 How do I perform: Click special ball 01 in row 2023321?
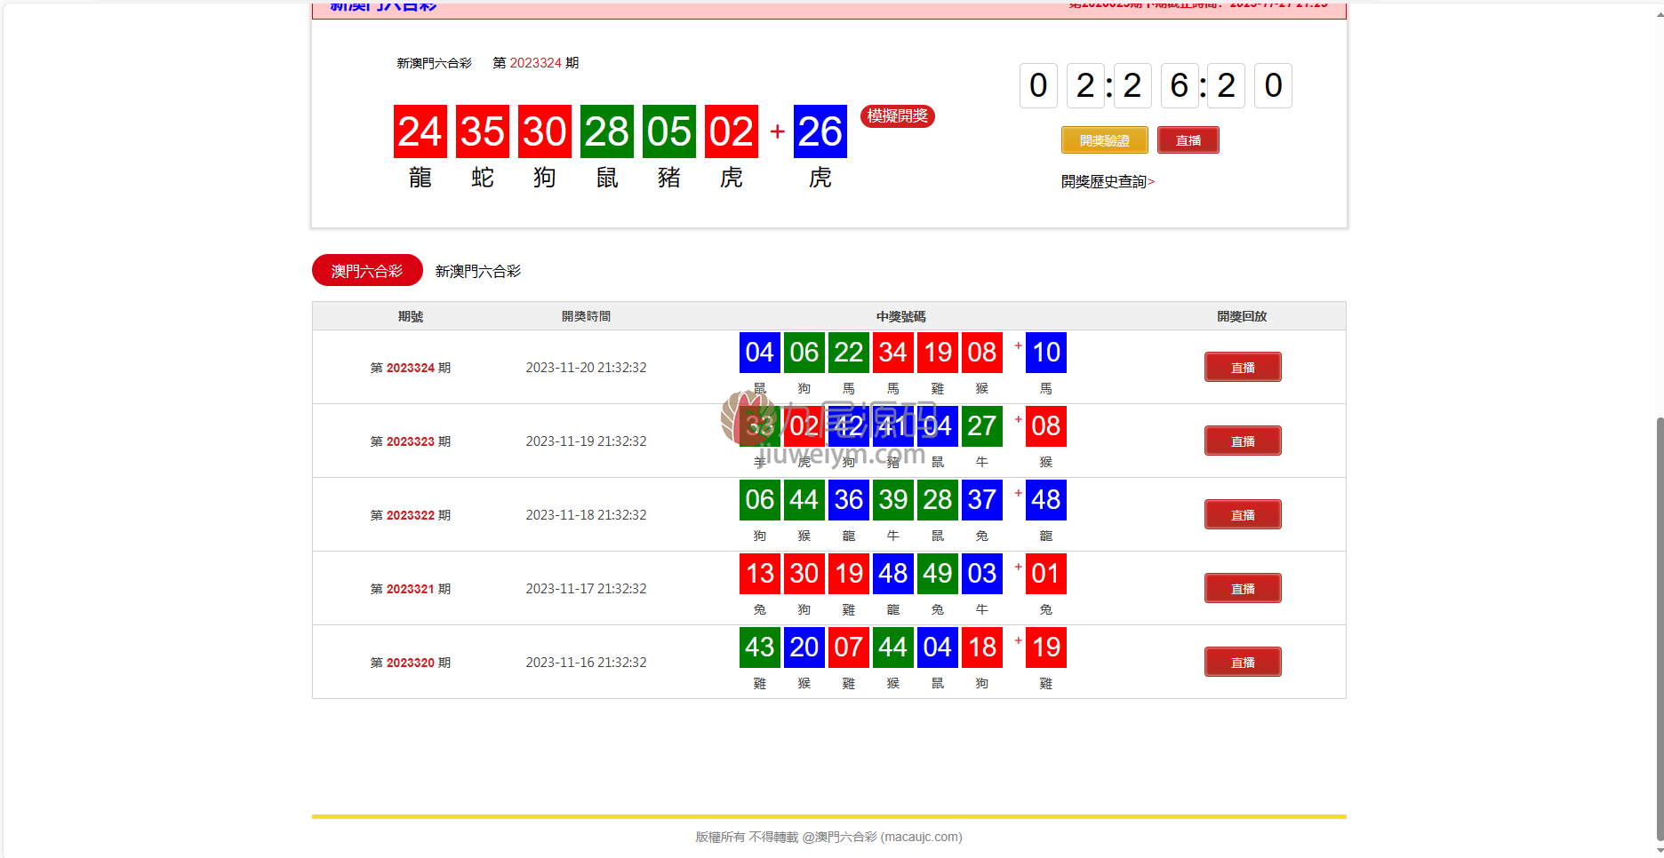tap(1046, 574)
